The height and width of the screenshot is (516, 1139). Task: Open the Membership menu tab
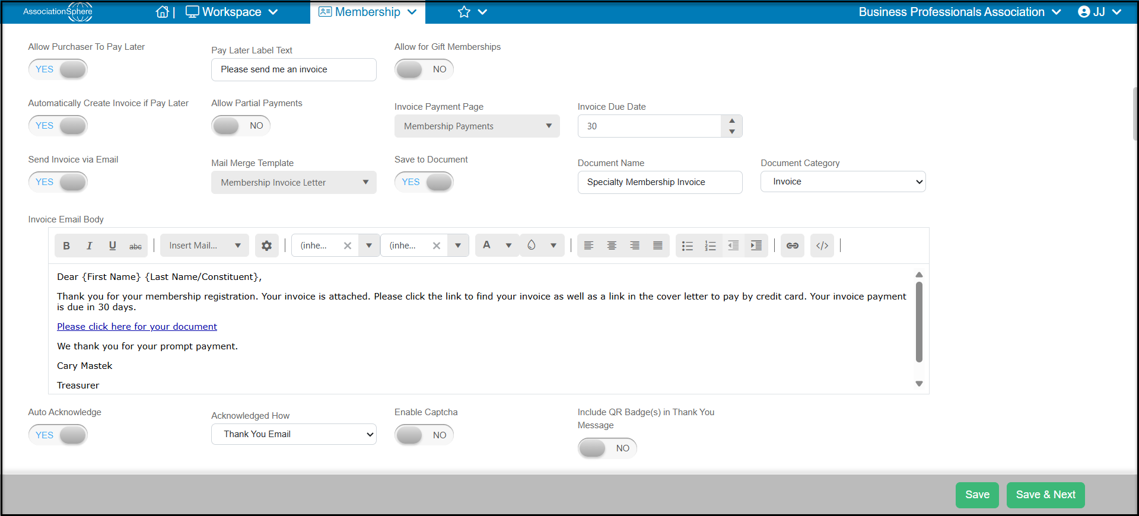tap(368, 12)
